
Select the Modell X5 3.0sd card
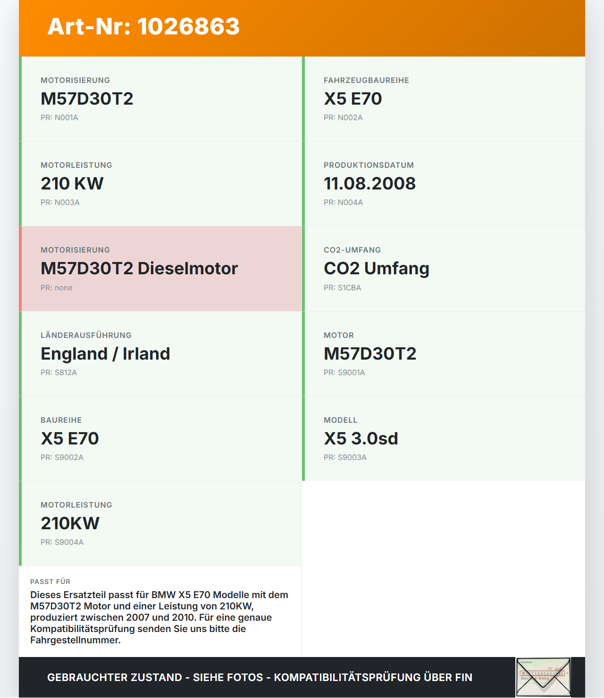coord(444,439)
